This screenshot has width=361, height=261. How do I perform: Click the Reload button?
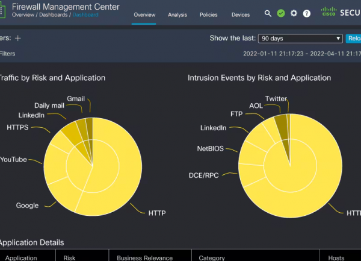[354, 39]
